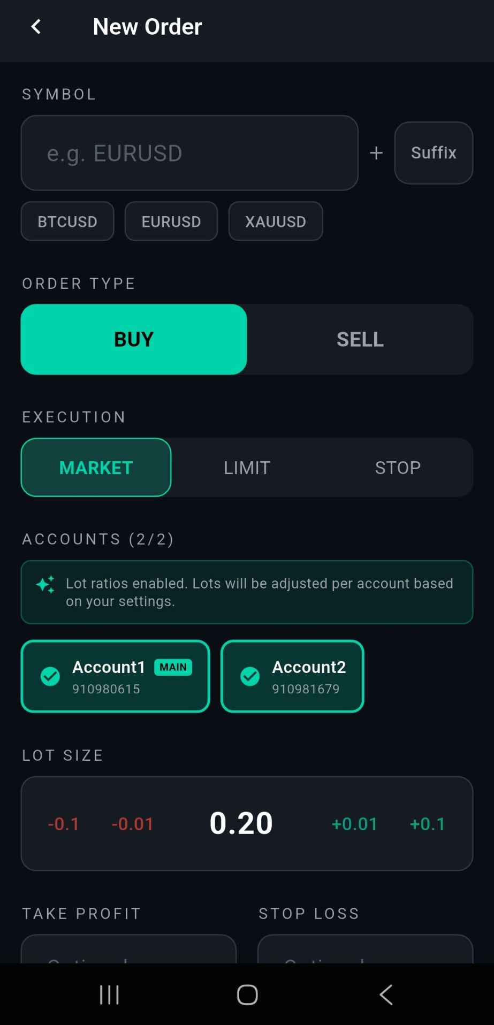Deselect Account1 MAIN account
The width and height of the screenshot is (494, 1025).
click(x=115, y=676)
